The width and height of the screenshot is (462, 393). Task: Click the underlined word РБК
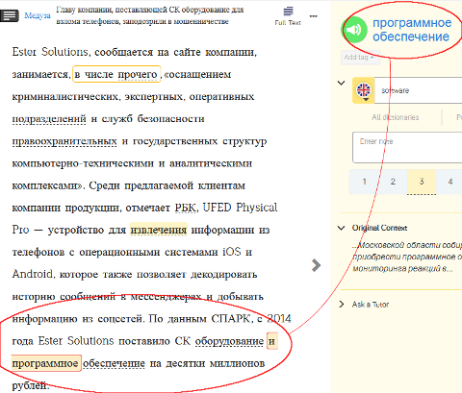click(x=185, y=208)
